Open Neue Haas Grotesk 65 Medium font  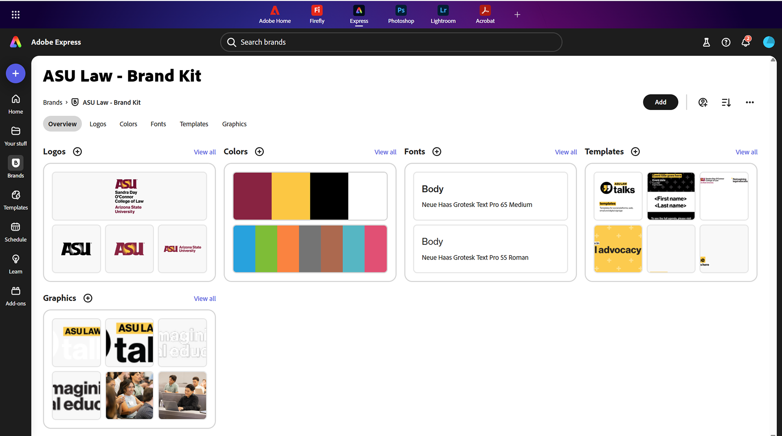coord(490,196)
